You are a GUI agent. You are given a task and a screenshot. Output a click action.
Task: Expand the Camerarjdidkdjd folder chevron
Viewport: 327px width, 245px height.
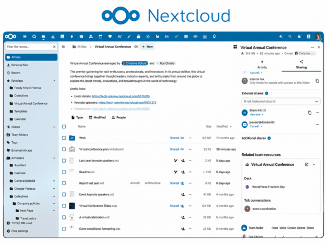pyautogui.click(x=54, y=181)
